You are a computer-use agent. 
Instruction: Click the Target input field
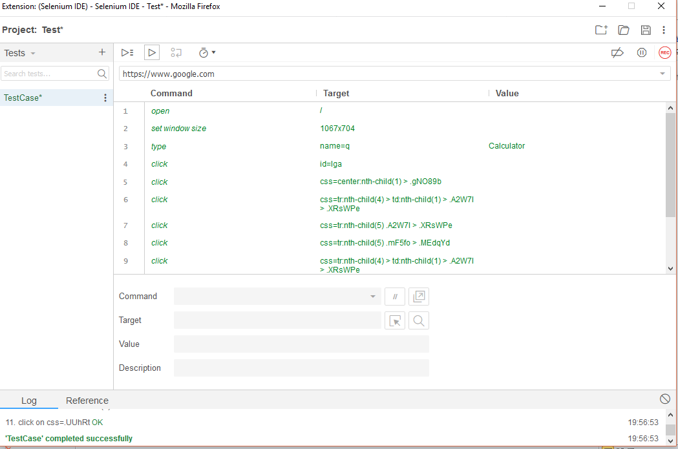click(x=277, y=320)
